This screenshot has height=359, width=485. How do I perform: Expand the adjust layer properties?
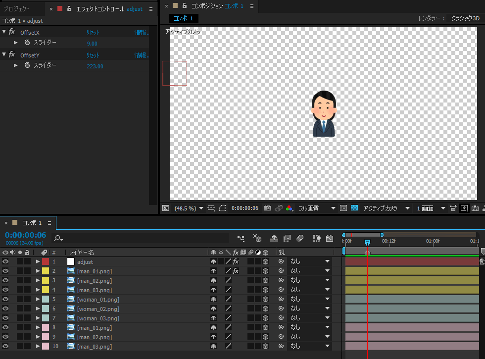[x=38, y=261]
